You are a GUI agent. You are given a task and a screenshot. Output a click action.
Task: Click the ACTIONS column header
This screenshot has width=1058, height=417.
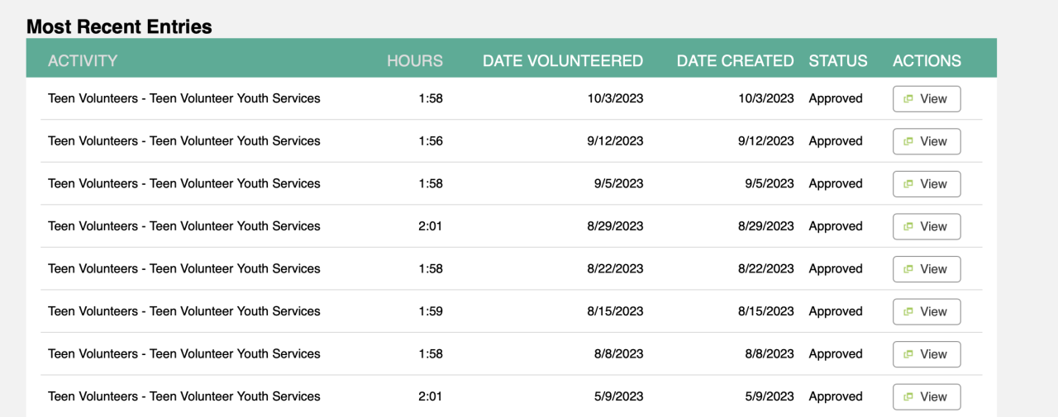point(927,61)
